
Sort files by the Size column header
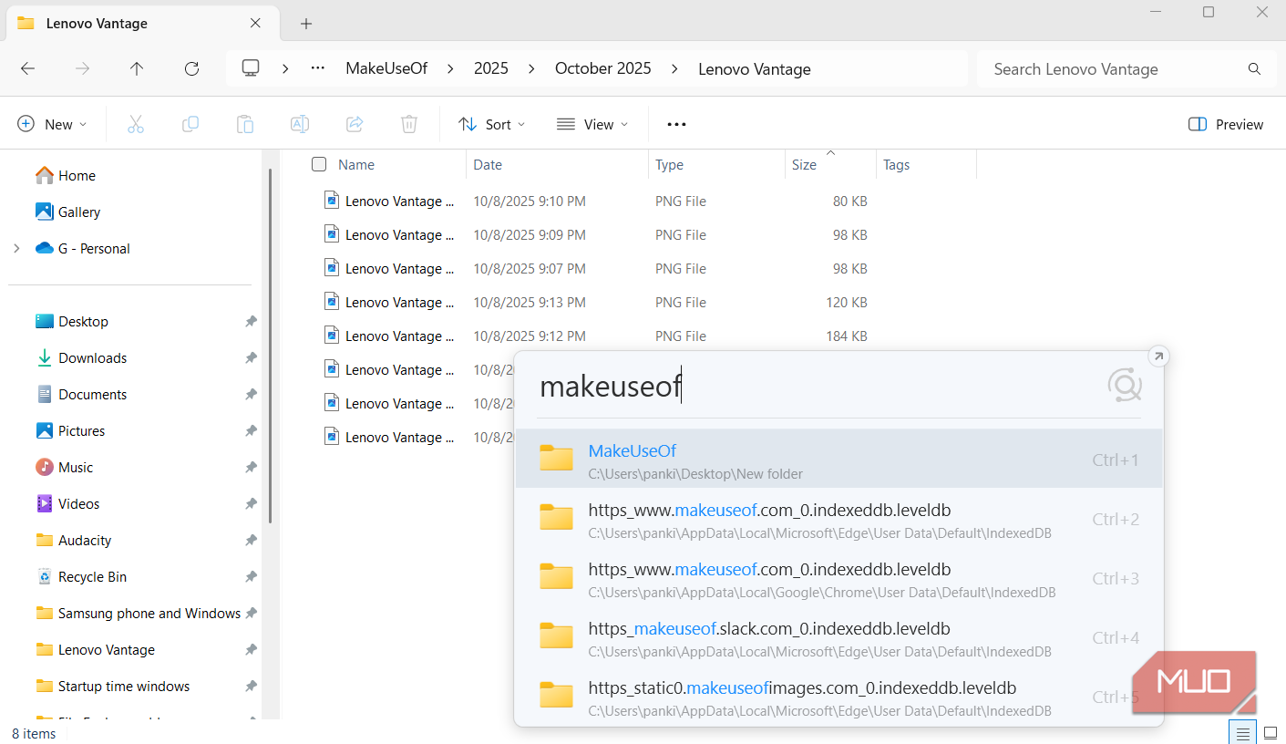(830, 165)
